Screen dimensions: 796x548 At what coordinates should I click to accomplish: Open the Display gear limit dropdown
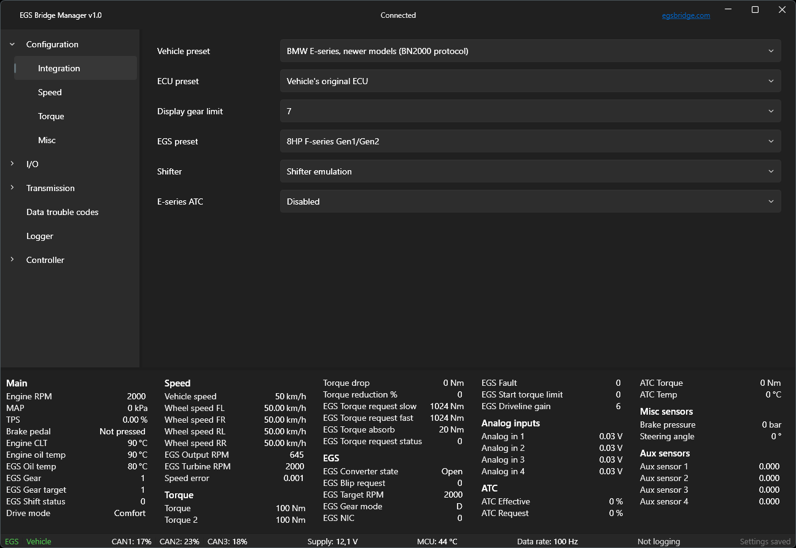coord(530,111)
